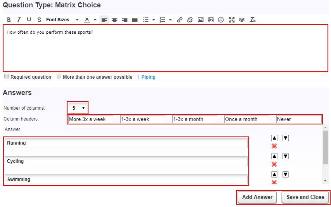Click the answers list scrollbar thumb

[x=325, y=147]
